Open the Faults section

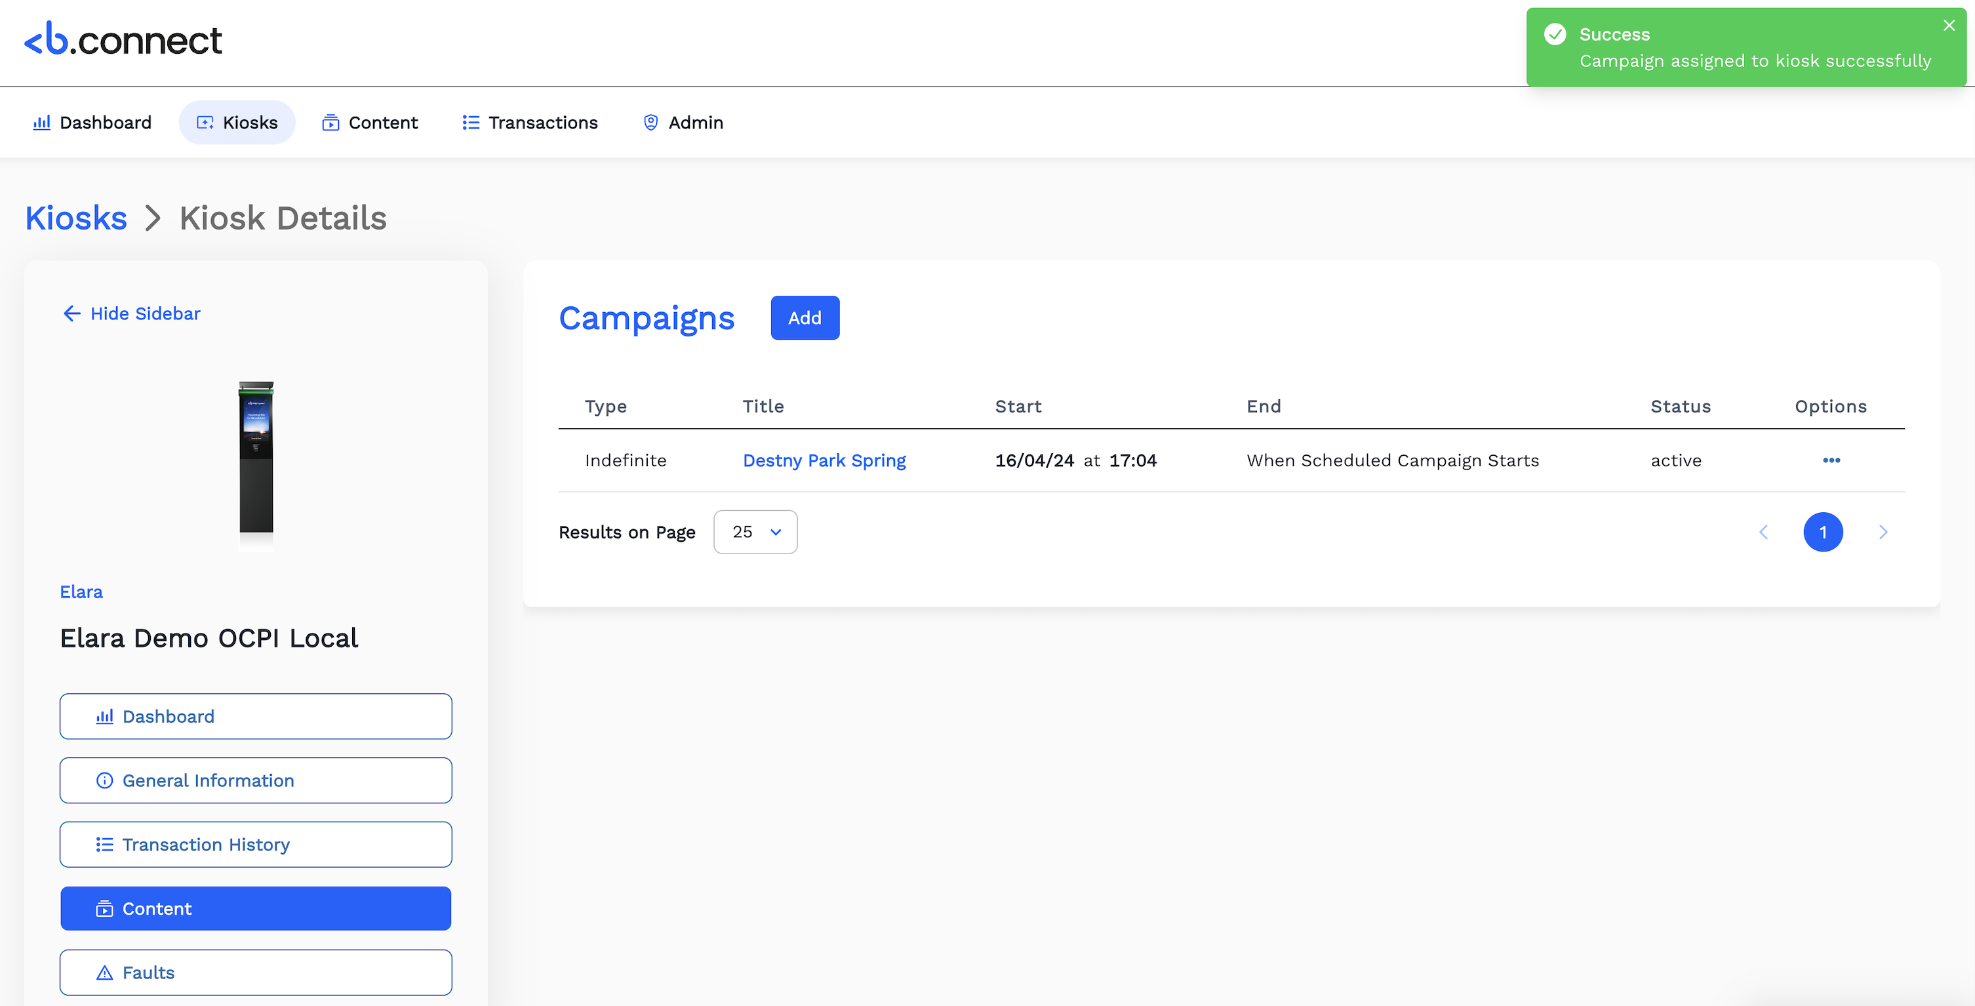(x=255, y=973)
